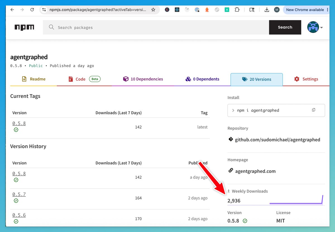Open version 0.5.7 link
The image size is (335, 232).
tap(19, 194)
